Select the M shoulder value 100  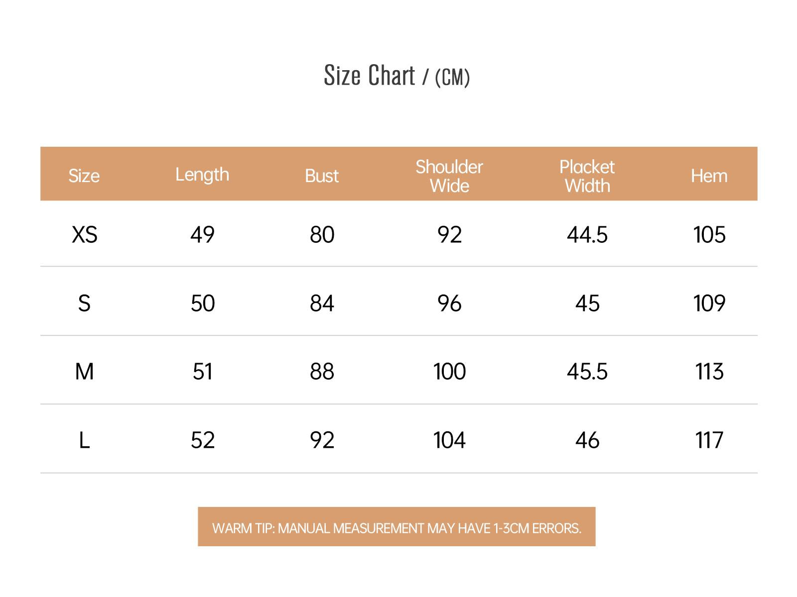click(449, 372)
